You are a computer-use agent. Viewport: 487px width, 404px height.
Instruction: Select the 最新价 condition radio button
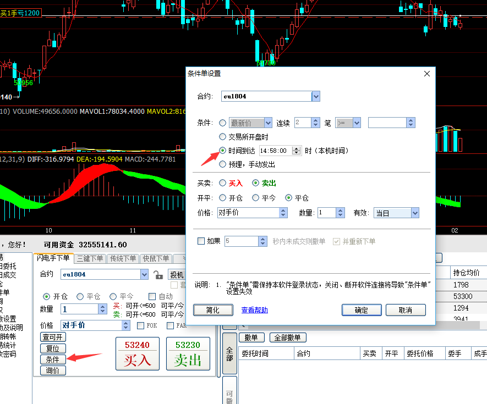pos(222,123)
